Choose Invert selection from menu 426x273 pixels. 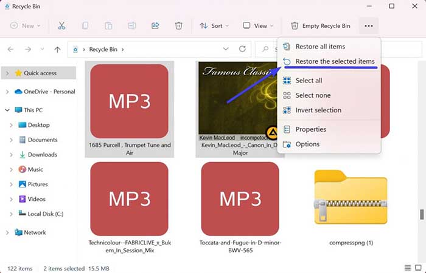tap(318, 110)
